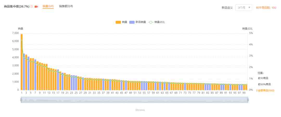Screen dimensions: 281x117
Task: Switch to the 销售额分布 tab
Action: coord(66,6)
